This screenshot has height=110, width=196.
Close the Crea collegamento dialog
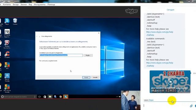point(99,33)
